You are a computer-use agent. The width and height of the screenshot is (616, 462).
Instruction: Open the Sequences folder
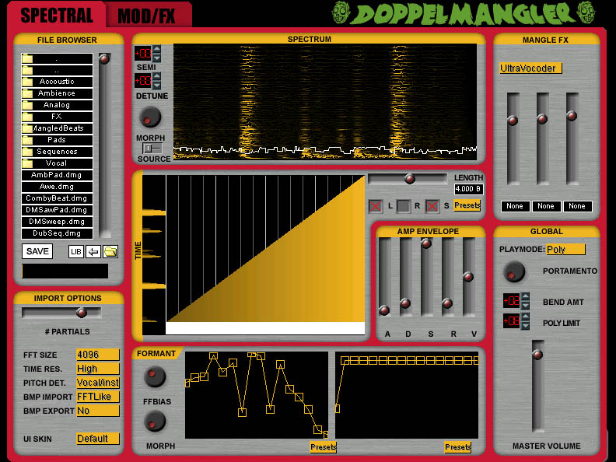point(57,152)
